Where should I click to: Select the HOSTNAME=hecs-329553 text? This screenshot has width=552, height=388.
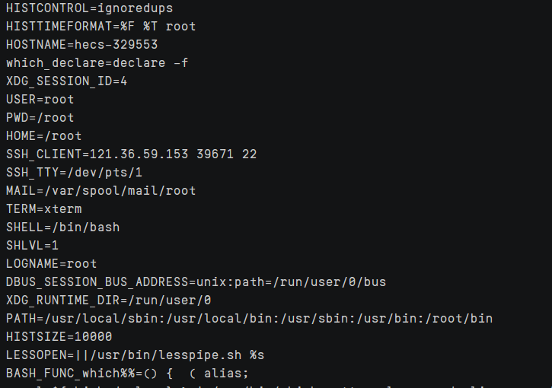coord(81,45)
